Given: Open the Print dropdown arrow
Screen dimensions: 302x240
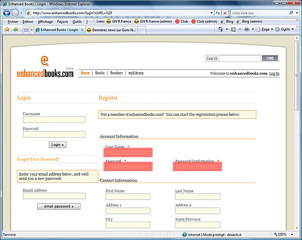Looking at the screenshot, I should (x=253, y=29).
